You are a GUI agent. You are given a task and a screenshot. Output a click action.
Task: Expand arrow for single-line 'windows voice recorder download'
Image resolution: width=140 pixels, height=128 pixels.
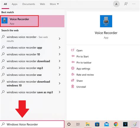(x=59, y=61)
